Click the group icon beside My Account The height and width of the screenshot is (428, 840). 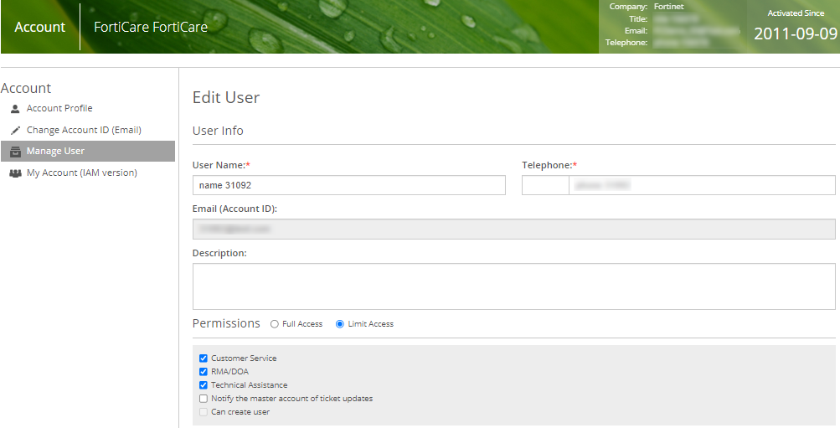point(15,173)
